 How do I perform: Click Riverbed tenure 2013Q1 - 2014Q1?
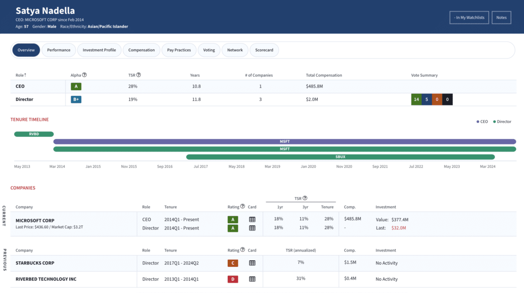[x=182, y=279]
